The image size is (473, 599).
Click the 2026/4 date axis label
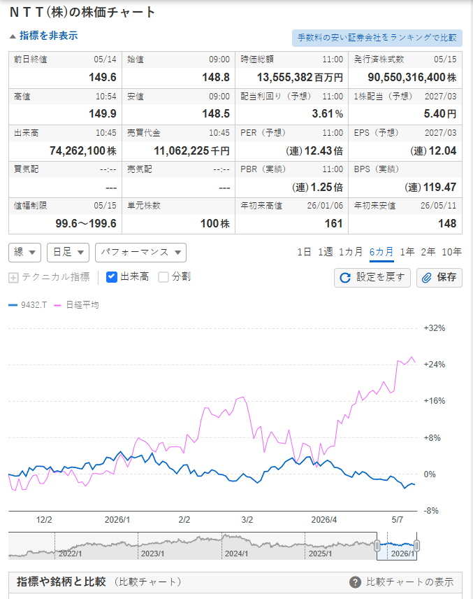pos(324,520)
